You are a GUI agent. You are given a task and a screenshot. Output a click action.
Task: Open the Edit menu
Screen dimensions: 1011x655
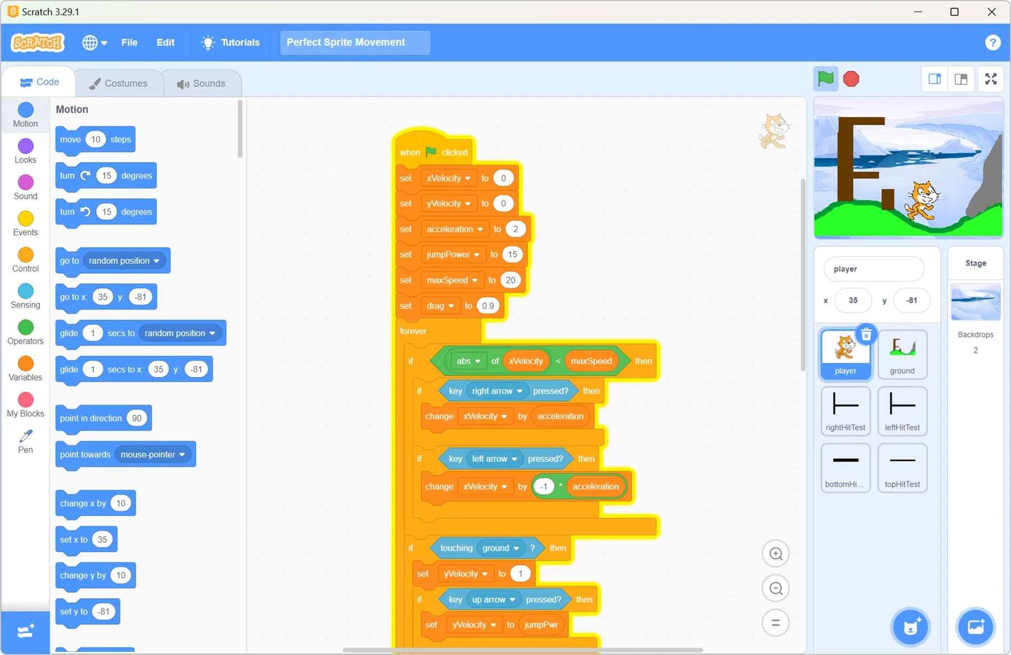(x=165, y=43)
